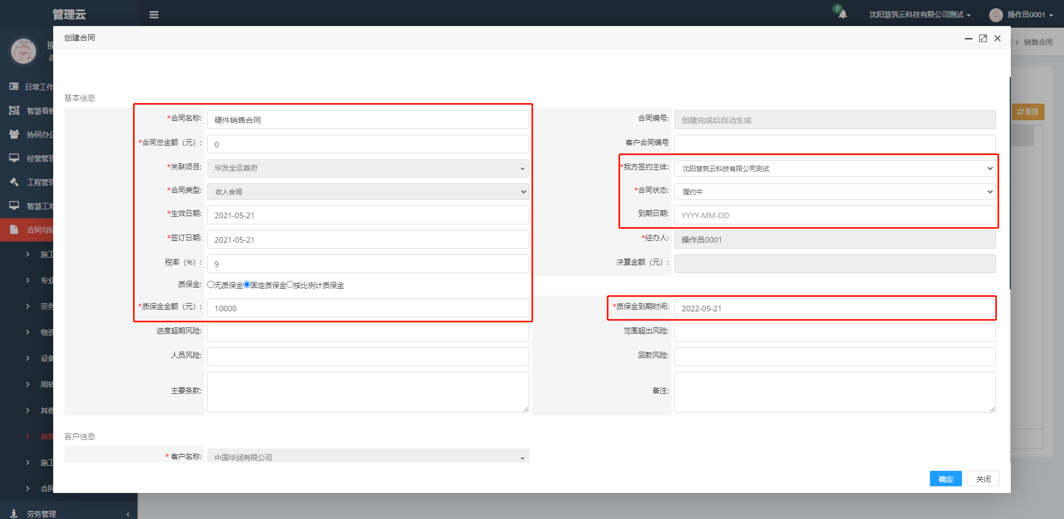The image size is (1064, 519).
Task: Select 无质保金 radio option
Action: [211, 285]
